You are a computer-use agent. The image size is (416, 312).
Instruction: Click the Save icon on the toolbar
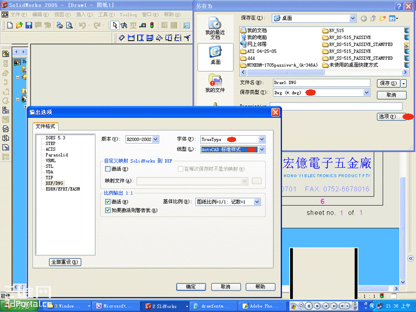tap(29, 25)
